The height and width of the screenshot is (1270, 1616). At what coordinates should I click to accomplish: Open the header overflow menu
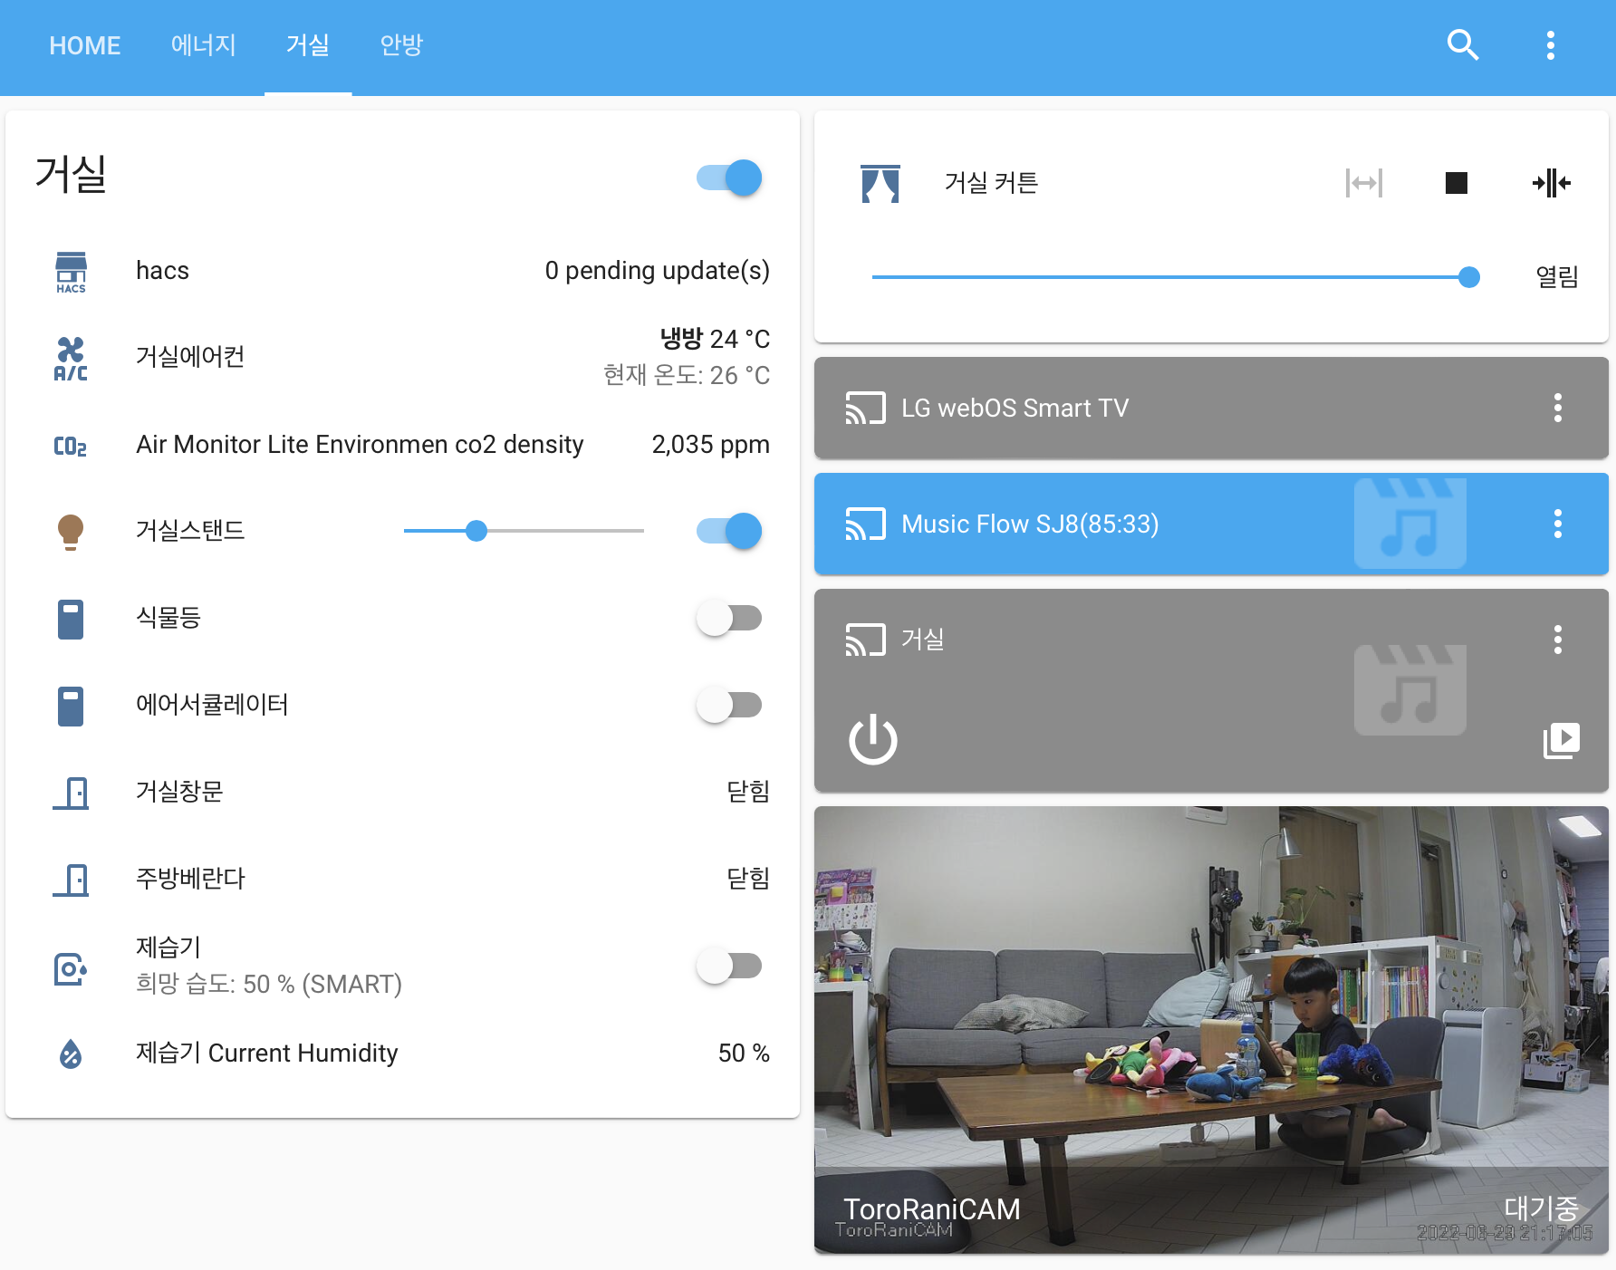click(x=1550, y=45)
